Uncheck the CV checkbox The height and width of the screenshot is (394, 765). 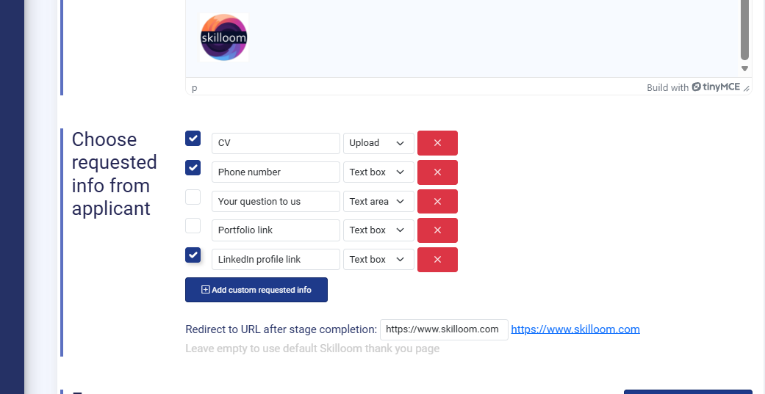[193, 139]
